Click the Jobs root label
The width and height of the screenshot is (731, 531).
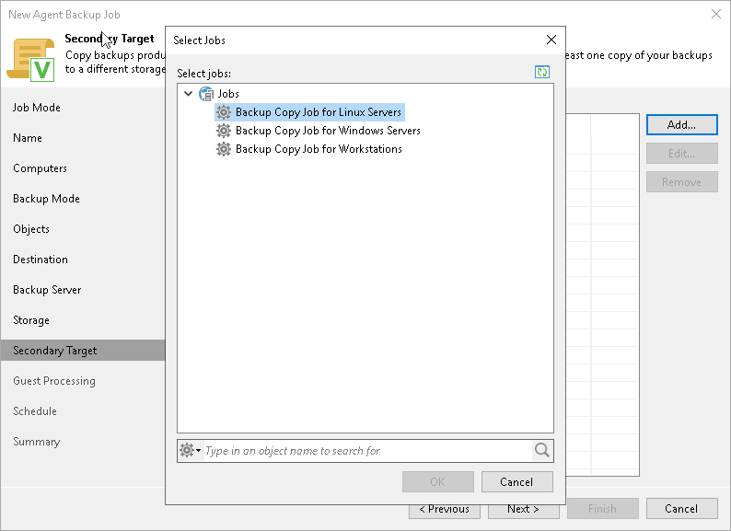point(228,94)
